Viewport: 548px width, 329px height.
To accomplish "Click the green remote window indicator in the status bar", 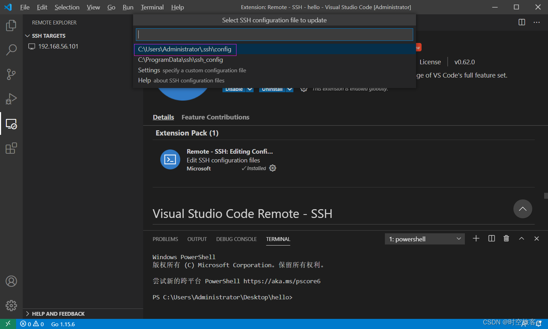I will click(8, 324).
